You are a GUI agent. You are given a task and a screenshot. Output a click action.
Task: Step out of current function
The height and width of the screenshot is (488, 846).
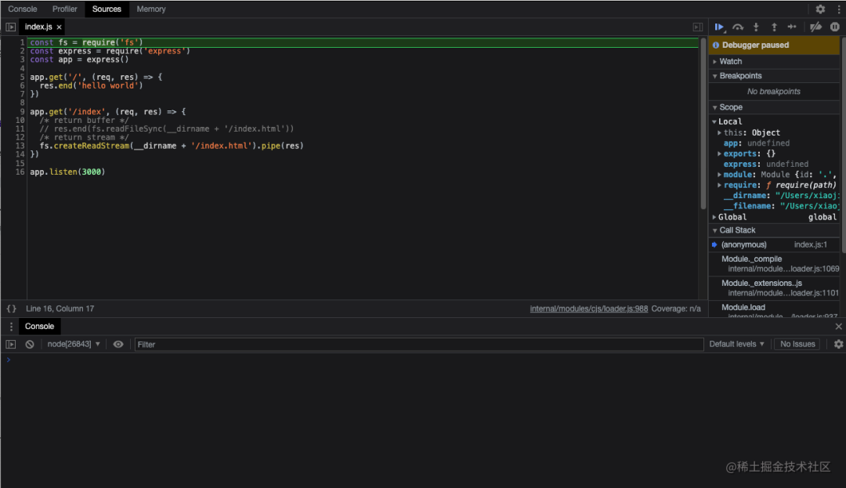[x=774, y=27]
